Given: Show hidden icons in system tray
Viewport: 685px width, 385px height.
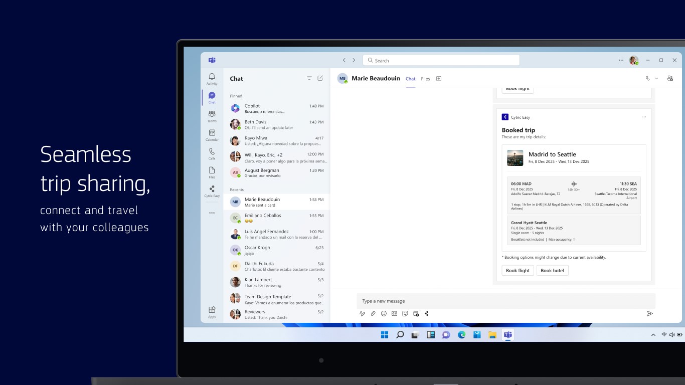Looking at the screenshot, I should pos(653,335).
